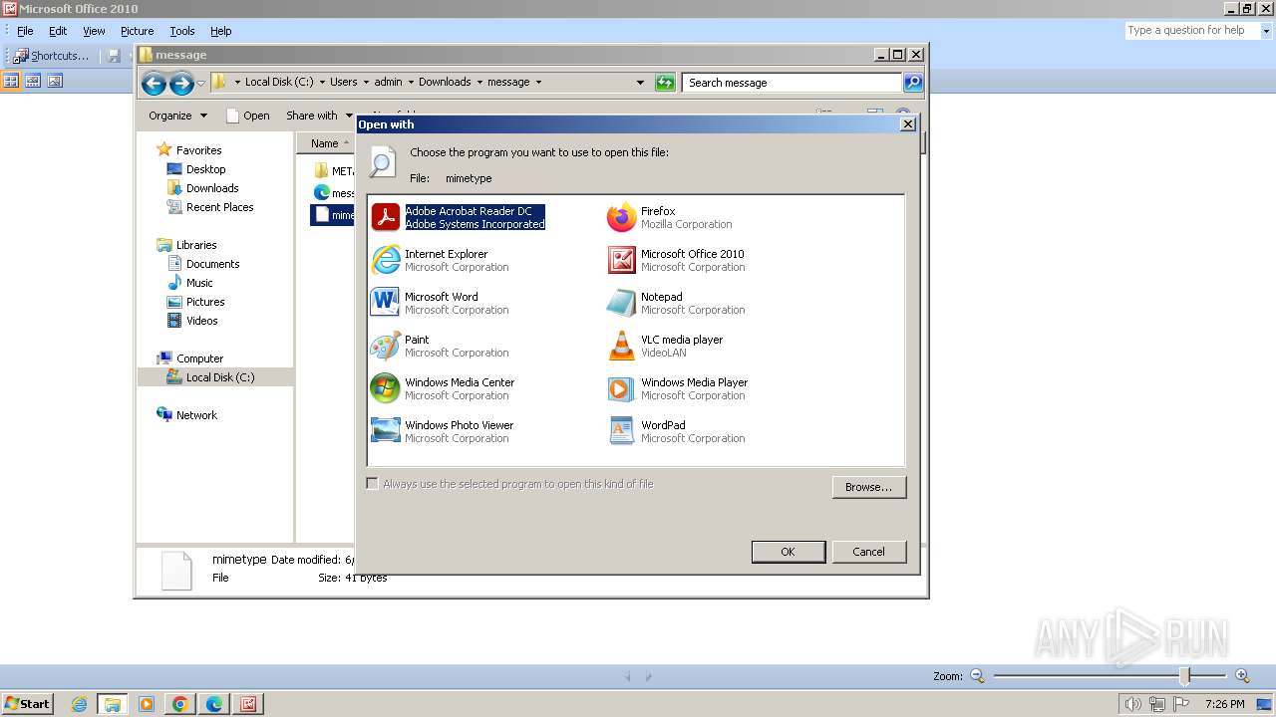The width and height of the screenshot is (1276, 717).
Task: Select Local Disk (C:) in navigation pane
Action: click(210, 377)
